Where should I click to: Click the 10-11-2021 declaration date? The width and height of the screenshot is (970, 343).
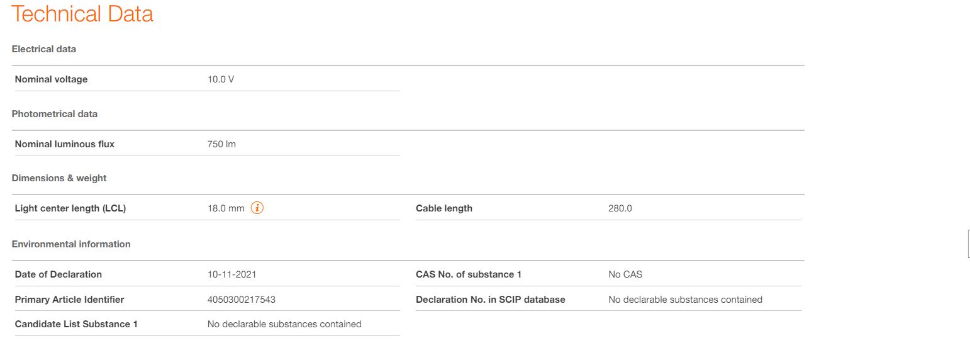click(x=231, y=274)
